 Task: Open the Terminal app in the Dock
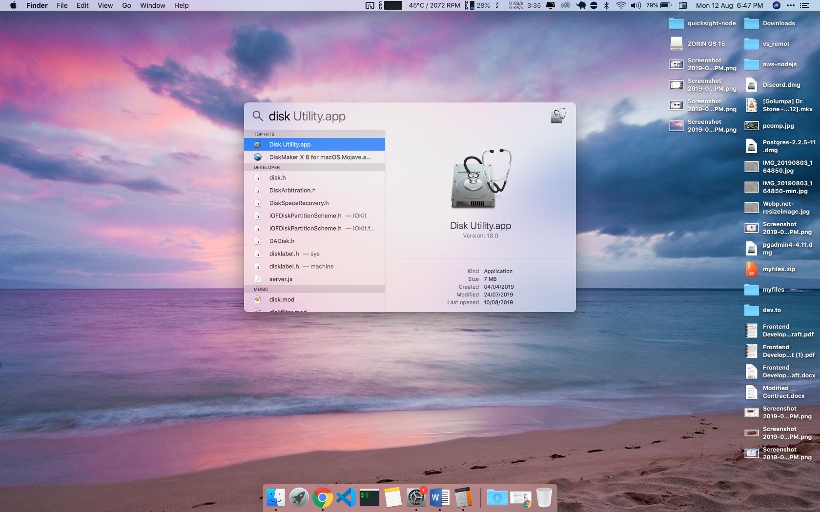click(x=369, y=498)
